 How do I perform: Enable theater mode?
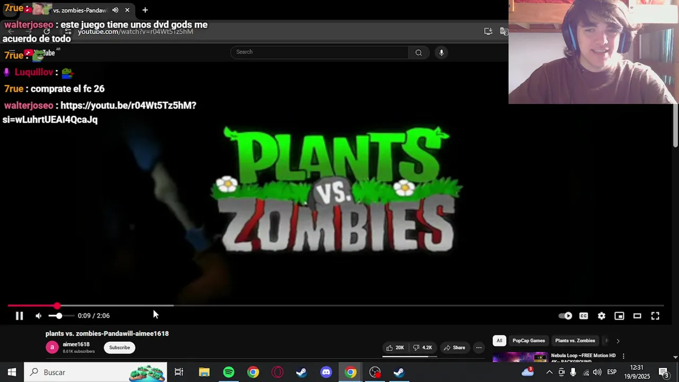637,316
